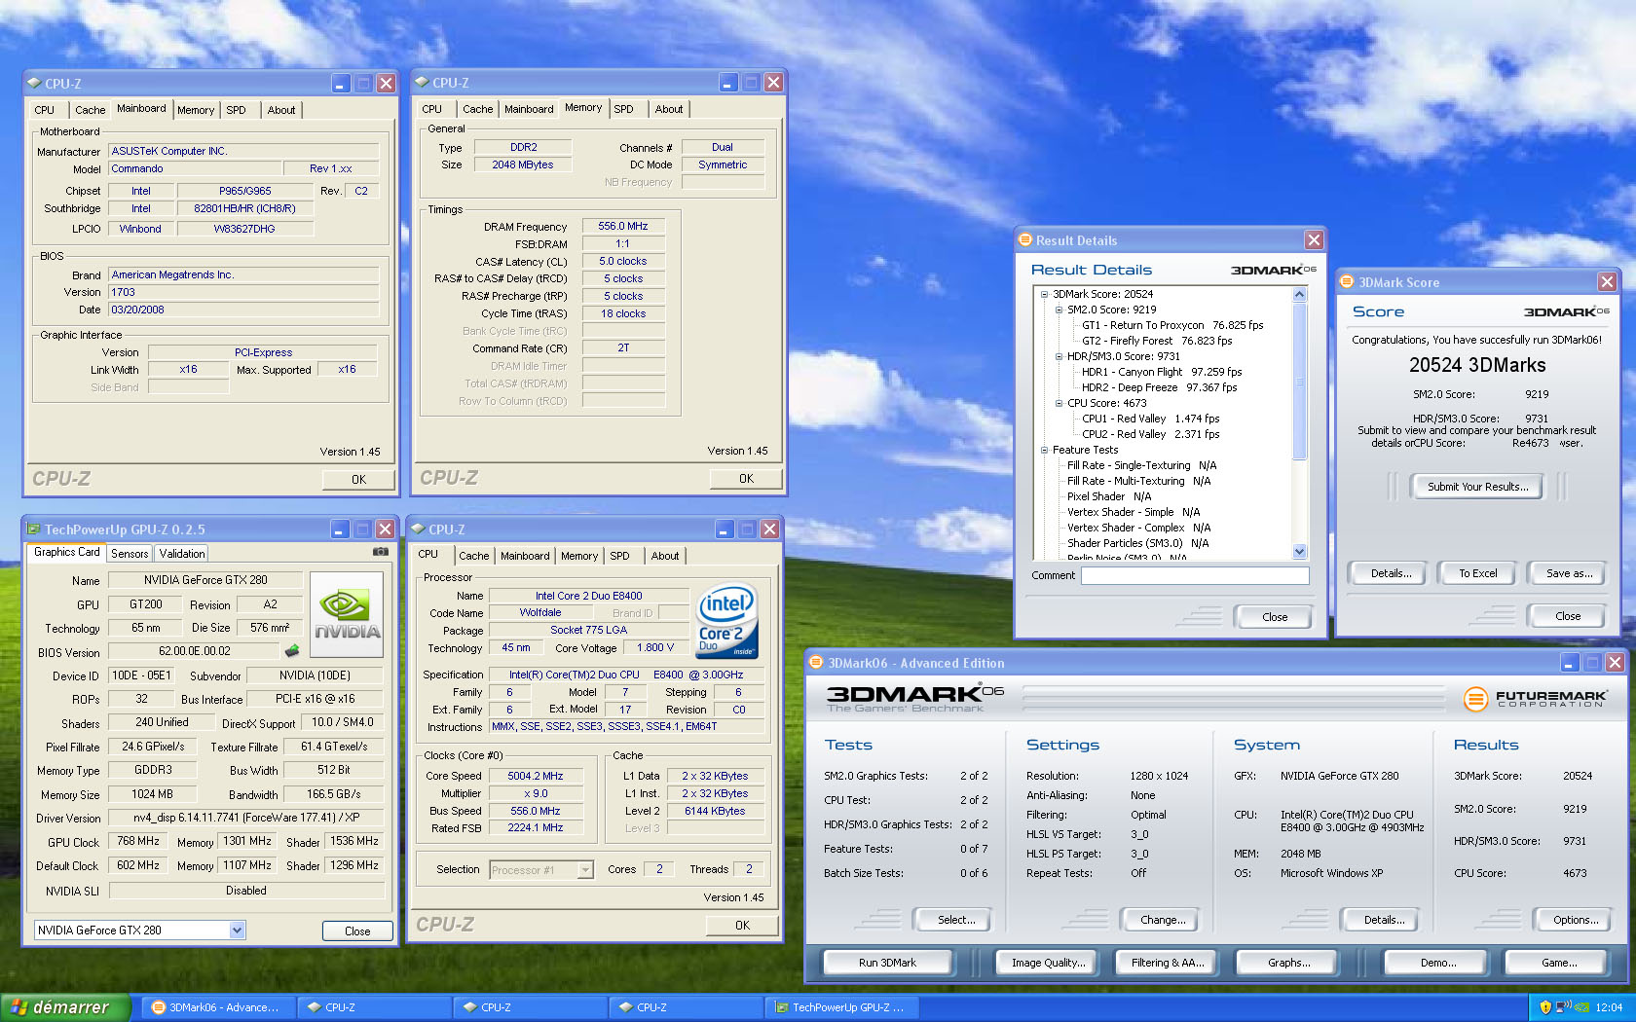Open the NVIDIA GeForce GTX 280 dropdown

[x=237, y=931]
